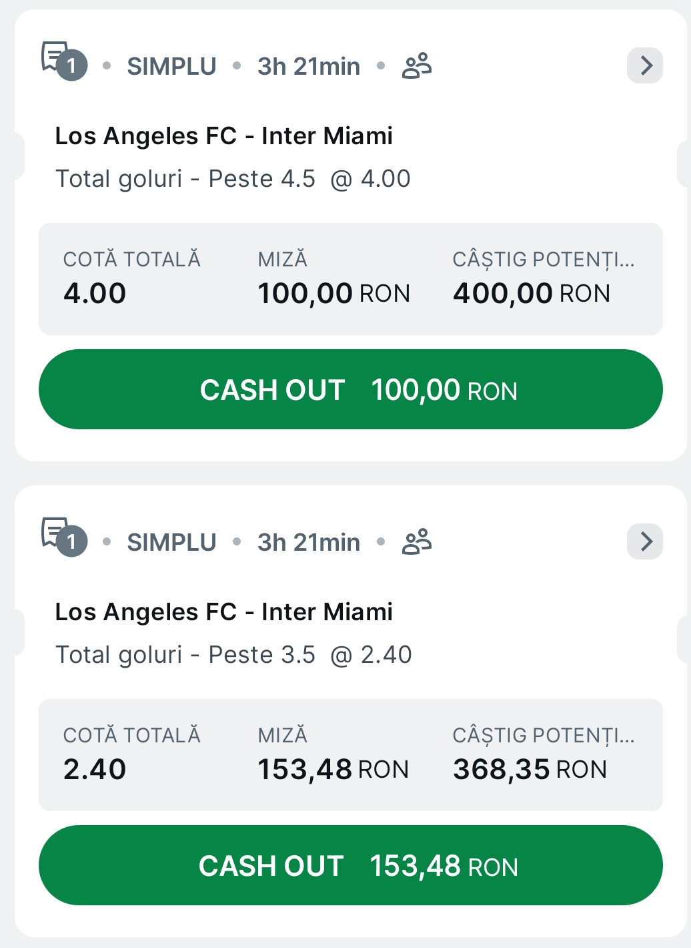Tap bet slip icon on Peste 3.5 ticket
The height and width of the screenshot is (948, 691).
tap(64, 537)
